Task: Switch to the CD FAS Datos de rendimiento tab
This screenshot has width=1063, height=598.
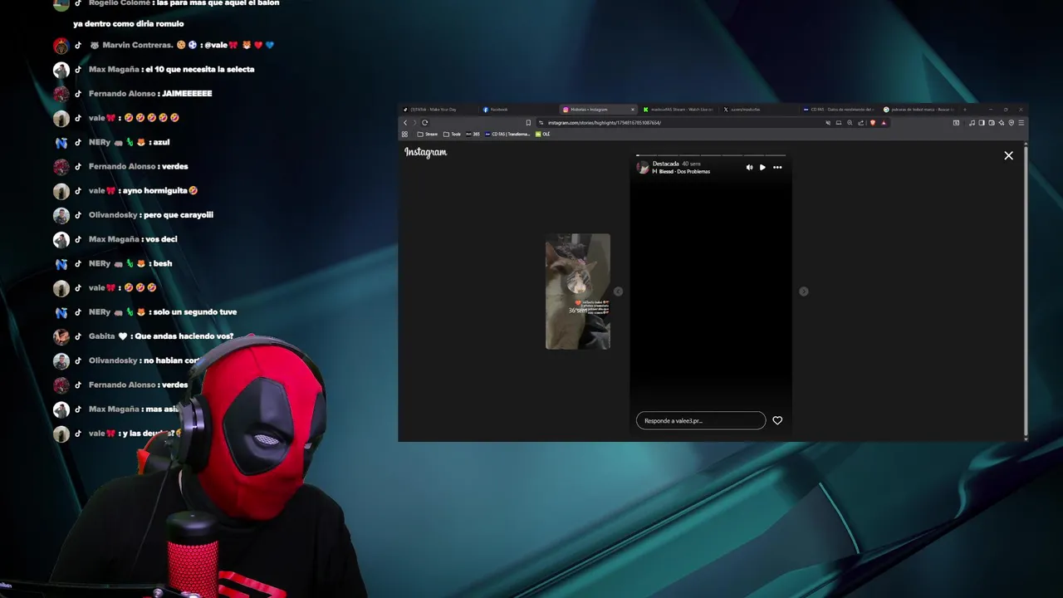Action: [837, 110]
